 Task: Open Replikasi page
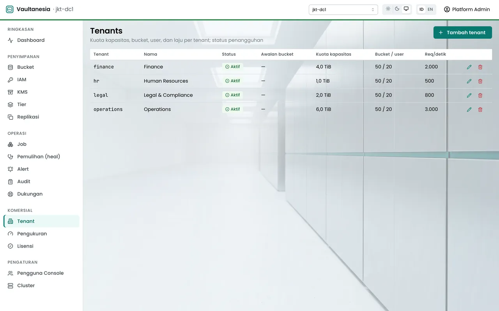41,117
